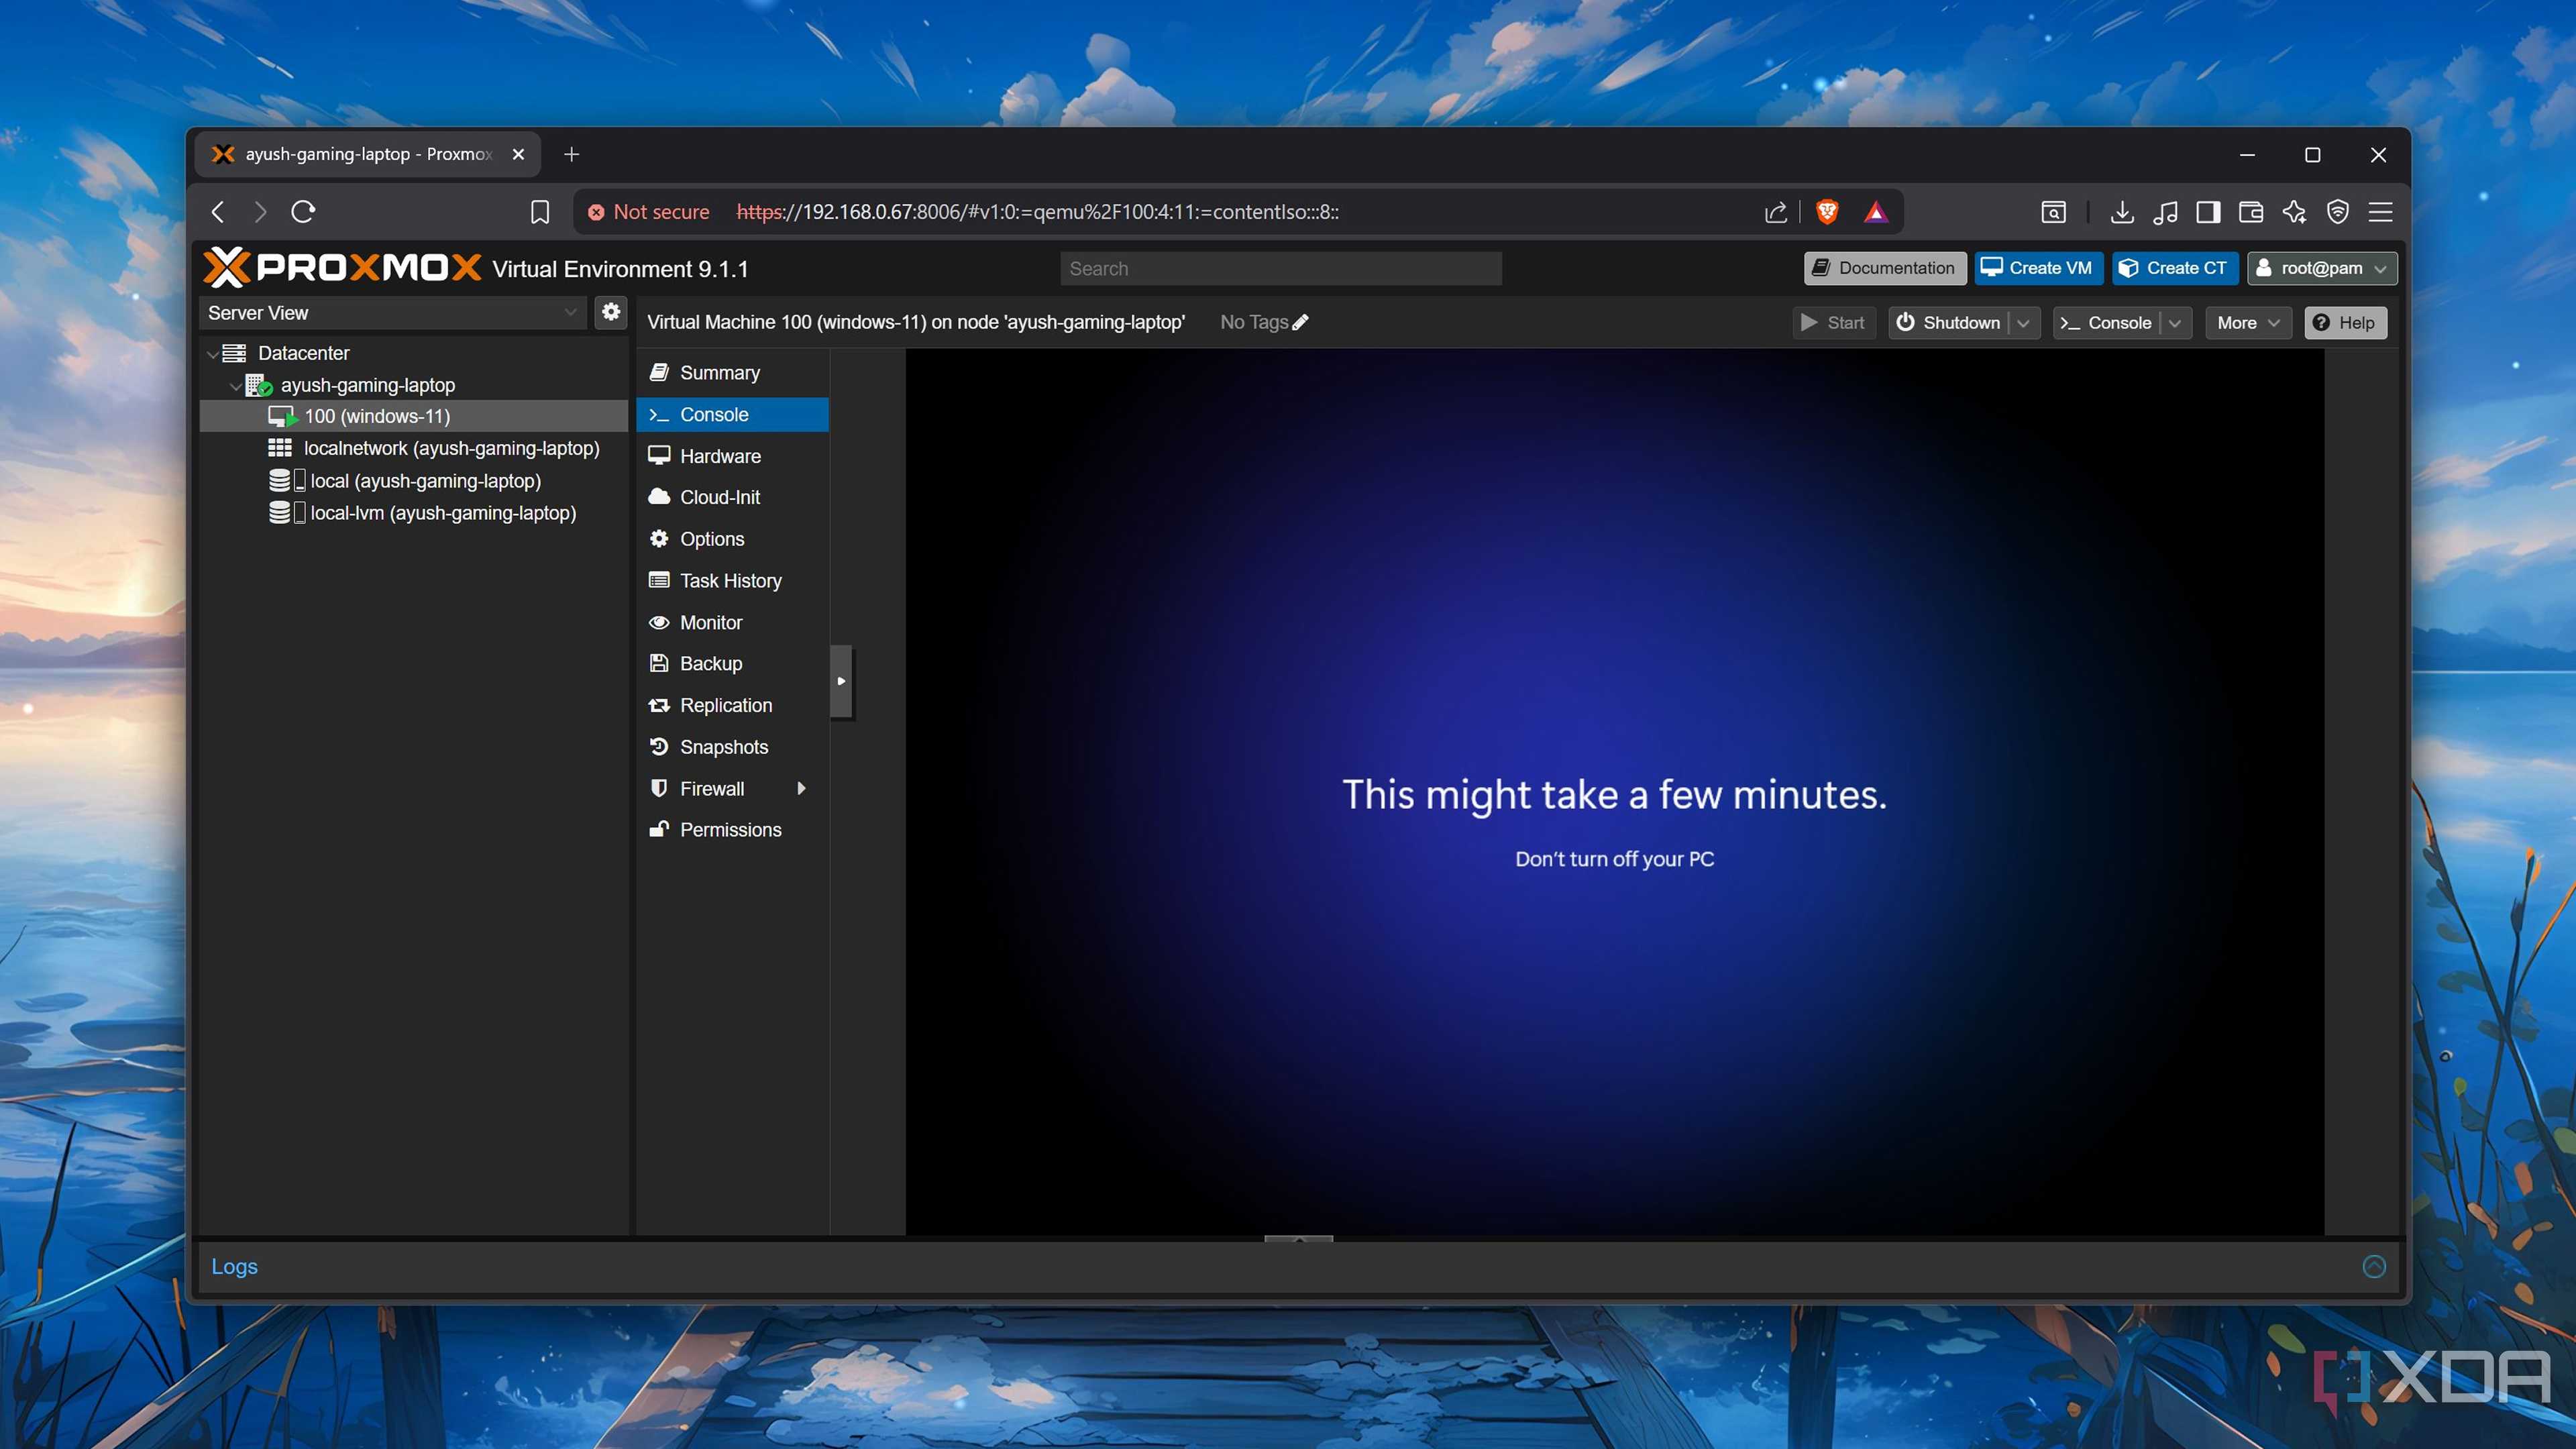The image size is (2576, 1449).
Task: Open the Brave VPN shield icon
Action: [x=2337, y=212]
